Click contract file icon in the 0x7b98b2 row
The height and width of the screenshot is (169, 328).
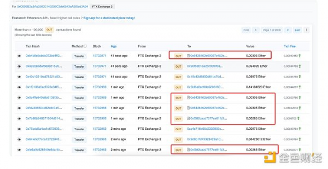coord(188,118)
